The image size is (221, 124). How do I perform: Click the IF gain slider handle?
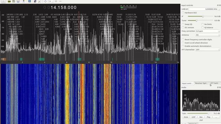click(203, 16)
